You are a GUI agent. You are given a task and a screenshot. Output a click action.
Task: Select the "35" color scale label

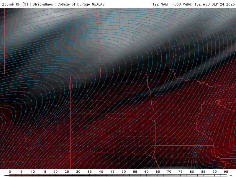pos(90,172)
